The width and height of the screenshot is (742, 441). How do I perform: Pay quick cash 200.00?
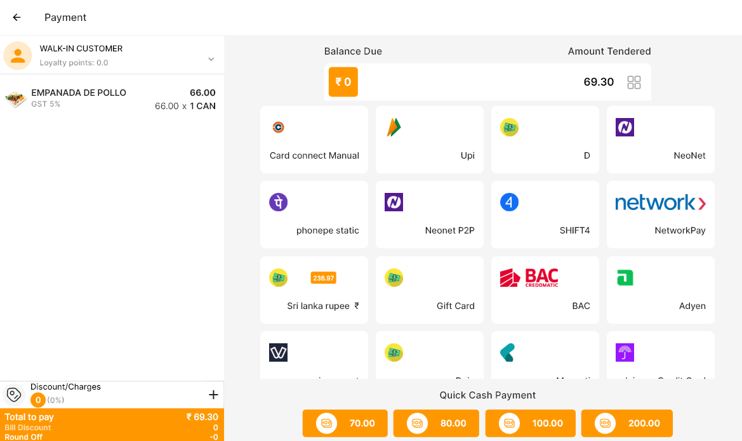627,423
